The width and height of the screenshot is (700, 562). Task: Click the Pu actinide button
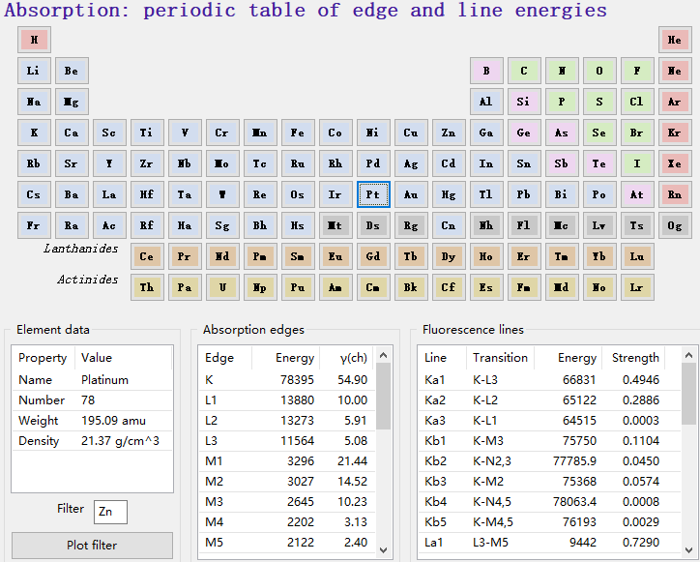(x=298, y=287)
